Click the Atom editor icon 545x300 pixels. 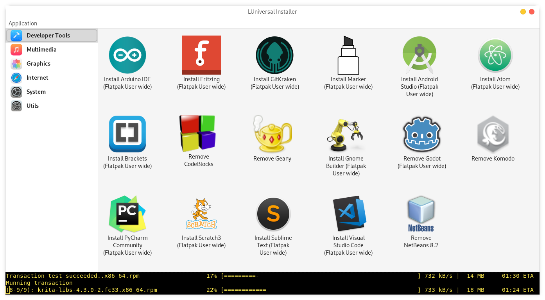pyautogui.click(x=495, y=55)
